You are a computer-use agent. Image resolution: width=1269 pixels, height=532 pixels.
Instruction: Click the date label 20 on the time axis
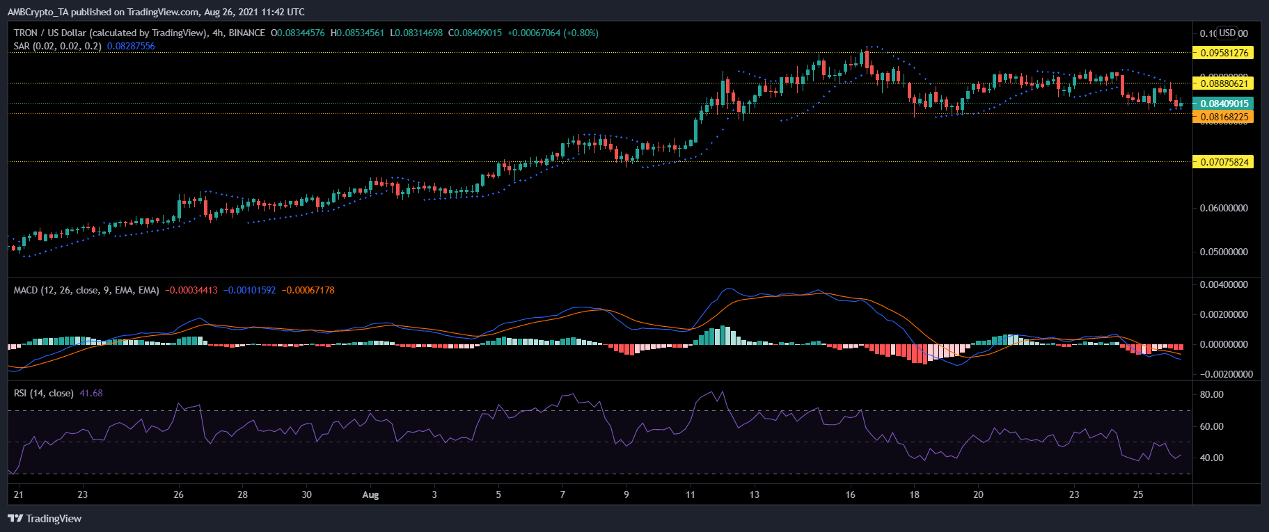pyautogui.click(x=979, y=495)
